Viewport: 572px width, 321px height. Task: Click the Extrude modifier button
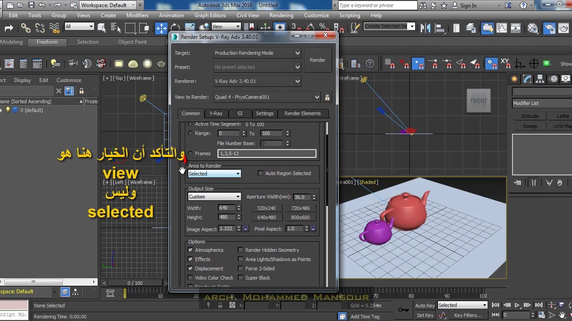tap(530, 116)
